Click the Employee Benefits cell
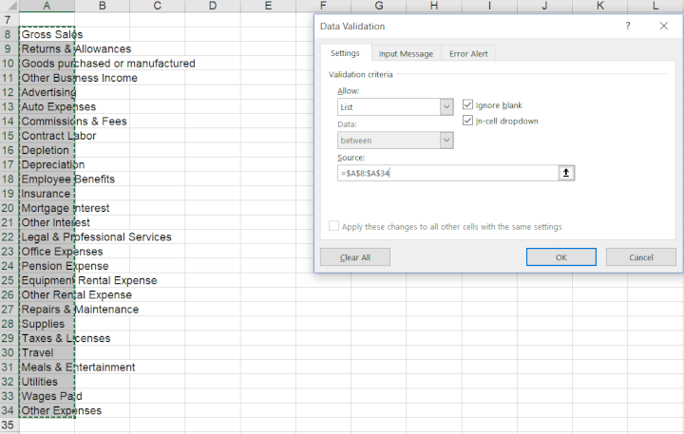The height and width of the screenshot is (434, 684). [47, 179]
